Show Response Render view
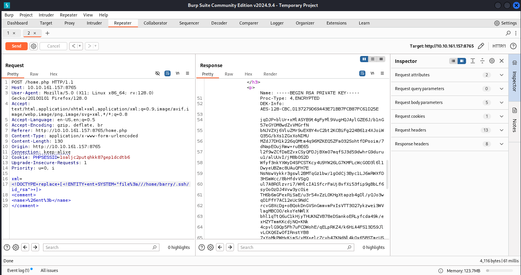Image resolution: width=521 pixels, height=275 pixels. [x=270, y=74]
